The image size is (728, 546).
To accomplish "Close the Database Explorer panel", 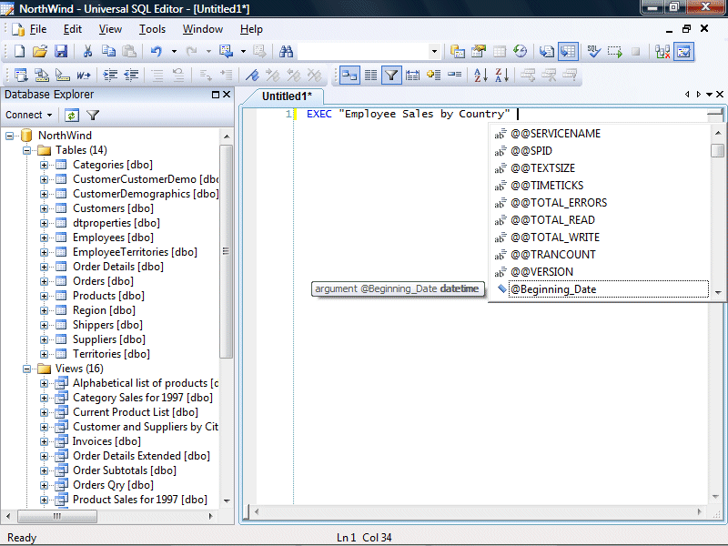I will 227,95.
